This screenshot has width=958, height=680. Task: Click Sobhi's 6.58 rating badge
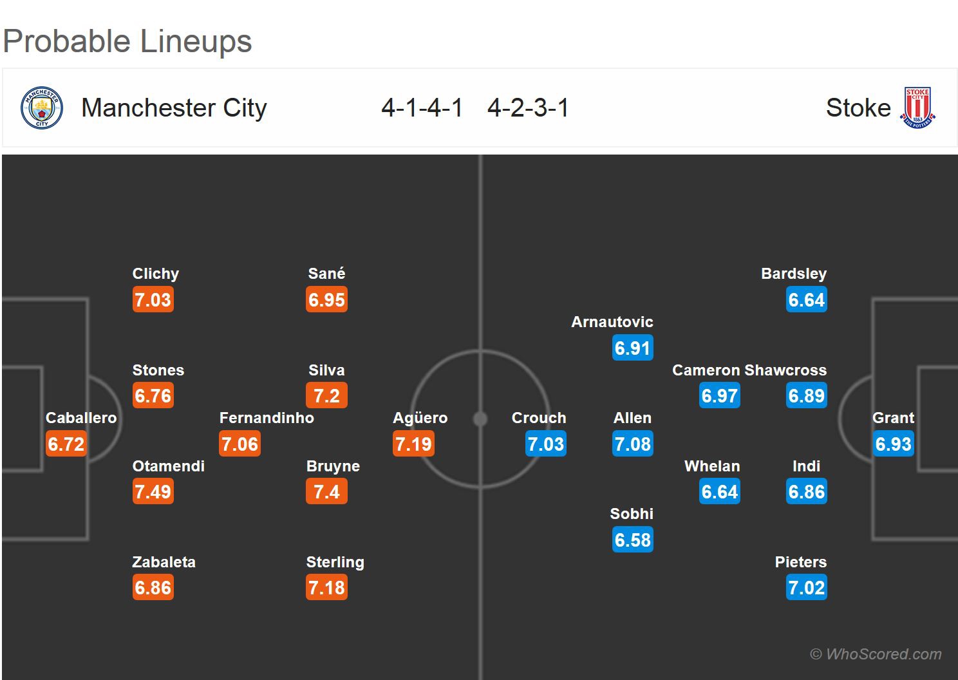coord(632,540)
